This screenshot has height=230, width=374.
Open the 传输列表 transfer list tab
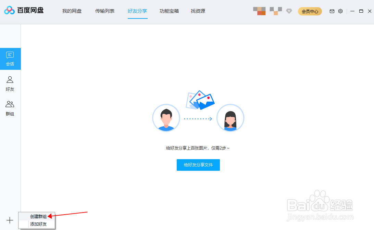point(105,11)
